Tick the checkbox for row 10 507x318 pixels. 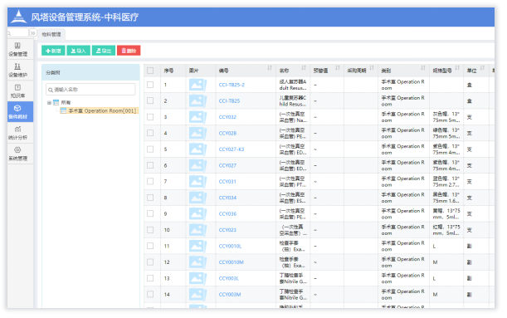tap(150, 230)
